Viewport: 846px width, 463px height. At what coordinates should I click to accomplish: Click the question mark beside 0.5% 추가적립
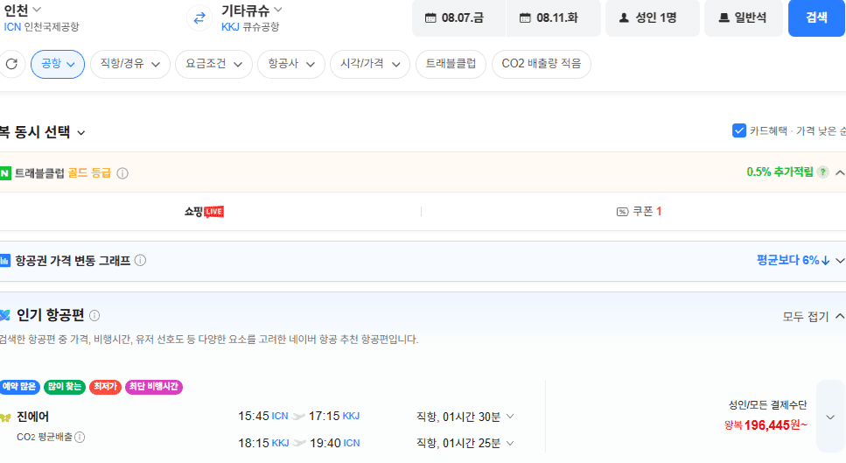[822, 172]
